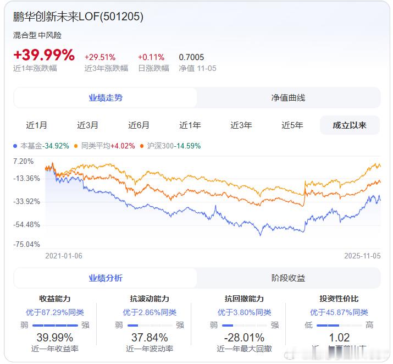Screen dimensions: 393x364
Task: Click the 同类平均+4.02% legend text
Action: click(x=108, y=146)
